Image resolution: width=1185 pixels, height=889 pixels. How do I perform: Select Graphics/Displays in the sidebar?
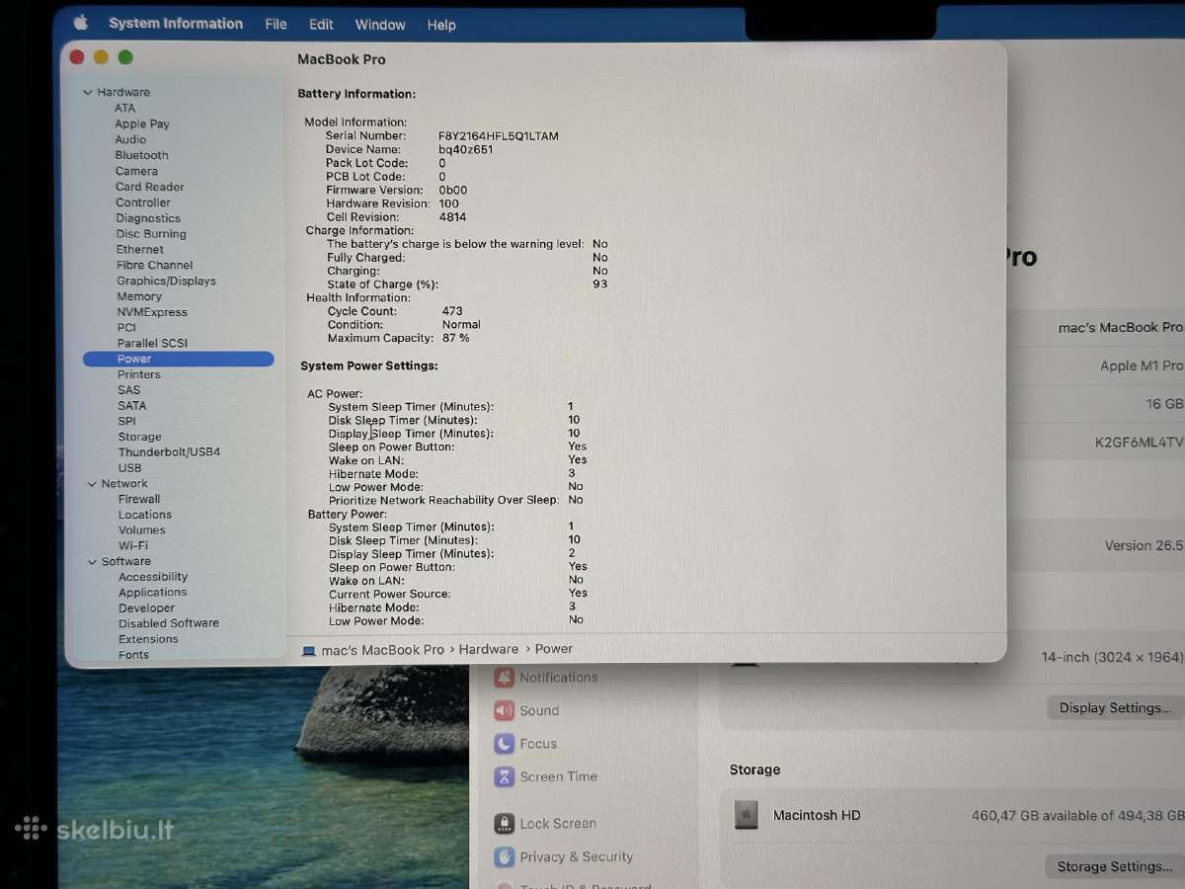tap(166, 282)
